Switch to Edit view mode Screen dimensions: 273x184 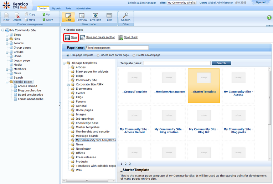click(x=68, y=17)
